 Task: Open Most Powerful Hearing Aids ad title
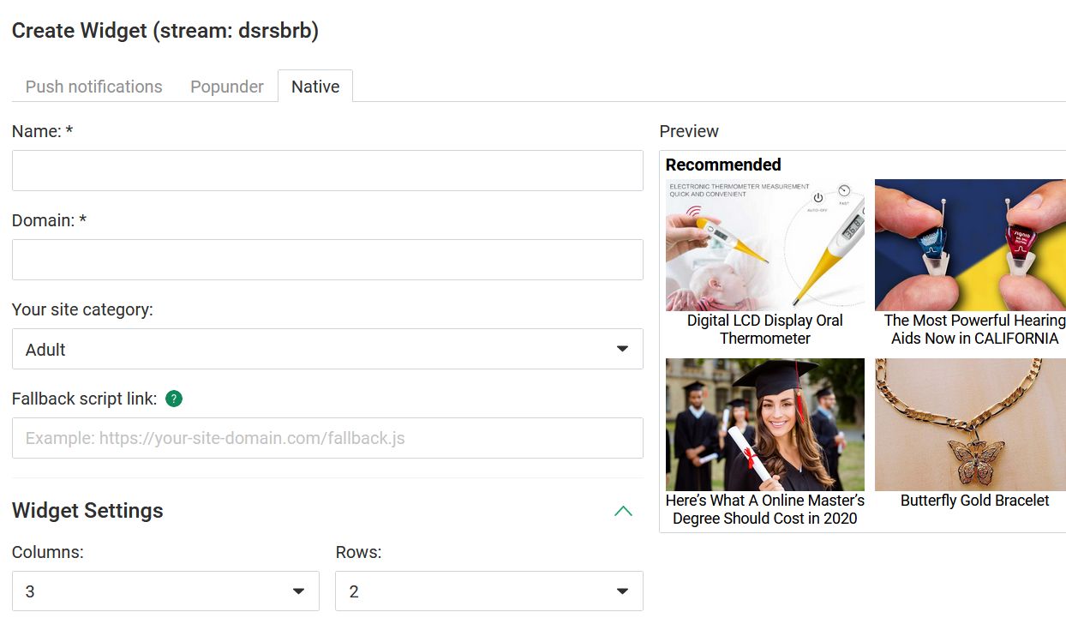[x=974, y=329]
